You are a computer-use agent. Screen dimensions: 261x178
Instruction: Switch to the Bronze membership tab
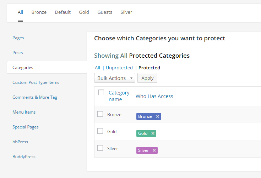(39, 12)
